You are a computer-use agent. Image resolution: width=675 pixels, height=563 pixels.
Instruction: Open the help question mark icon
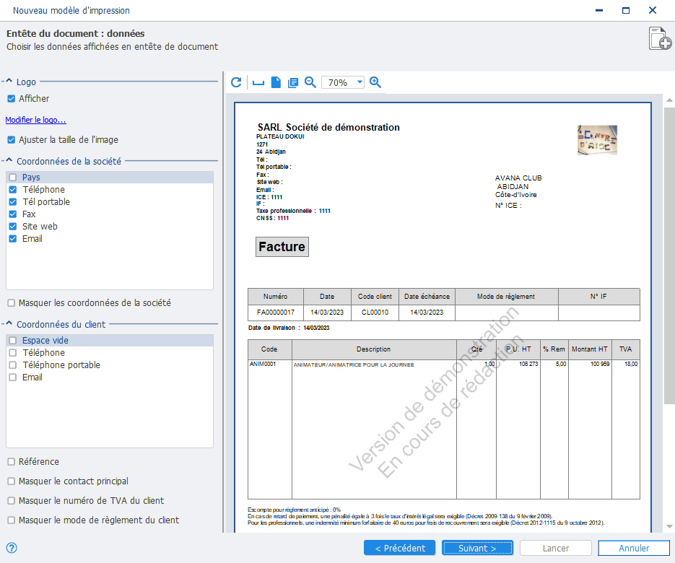[12, 548]
